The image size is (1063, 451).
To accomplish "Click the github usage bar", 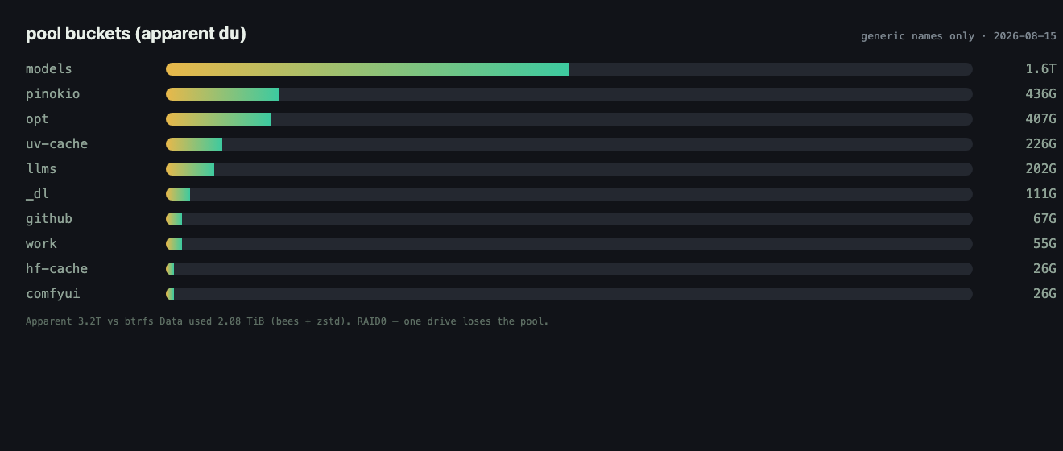I will [x=569, y=219].
